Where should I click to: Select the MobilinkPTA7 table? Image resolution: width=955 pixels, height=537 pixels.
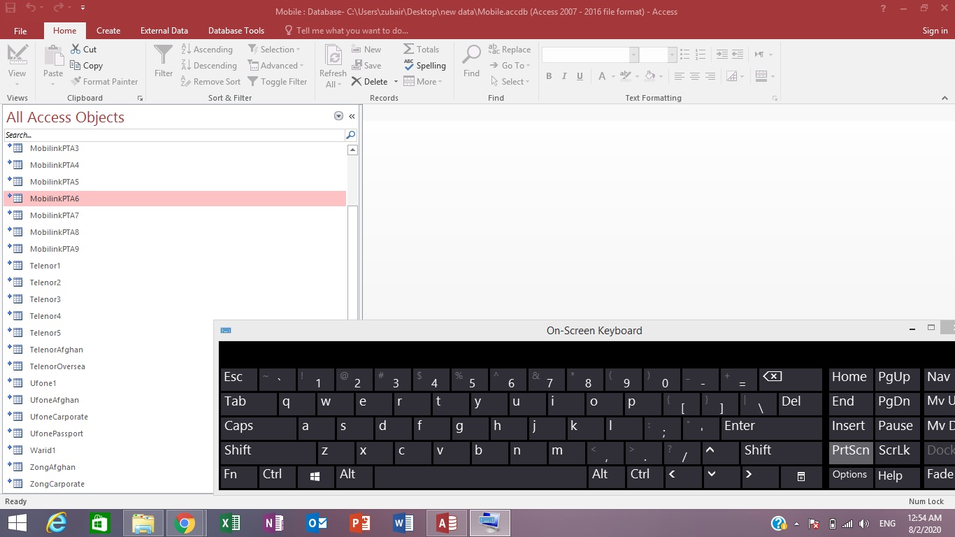(x=175, y=215)
